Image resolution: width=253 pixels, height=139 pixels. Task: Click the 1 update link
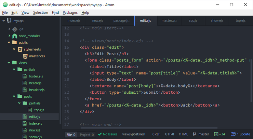tap(243, 134)
